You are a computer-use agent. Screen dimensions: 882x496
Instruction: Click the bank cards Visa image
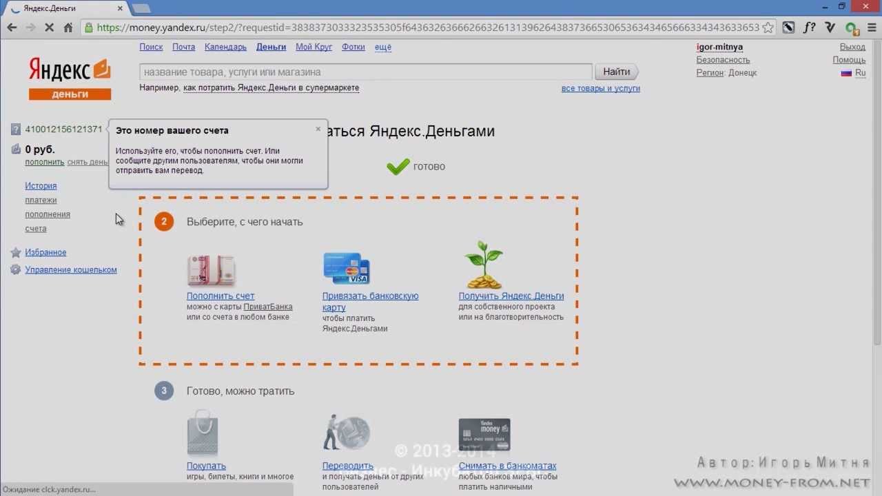[347, 269]
